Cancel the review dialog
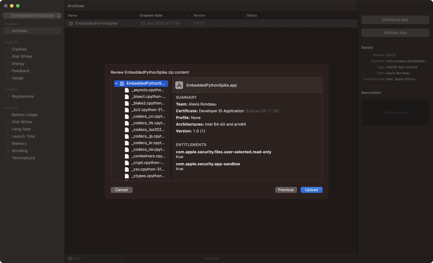 tap(122, 190)
